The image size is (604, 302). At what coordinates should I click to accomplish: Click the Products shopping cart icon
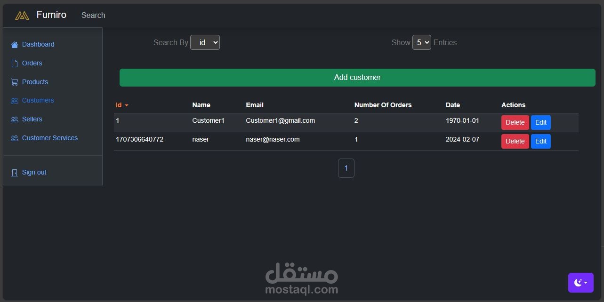[x=15, y=82]
